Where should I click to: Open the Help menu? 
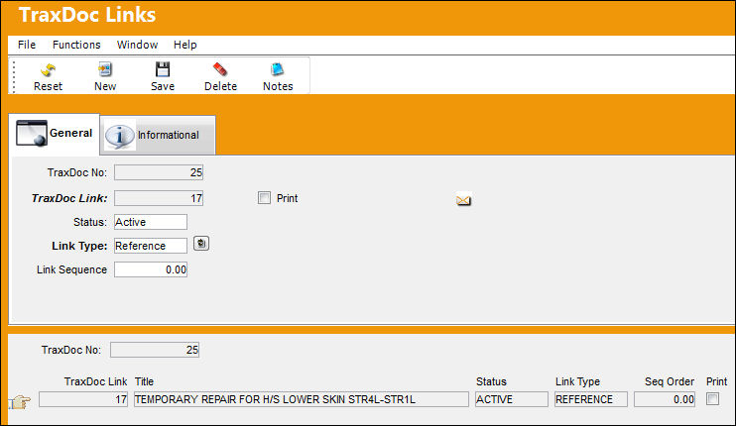click(x=184, y=45)
